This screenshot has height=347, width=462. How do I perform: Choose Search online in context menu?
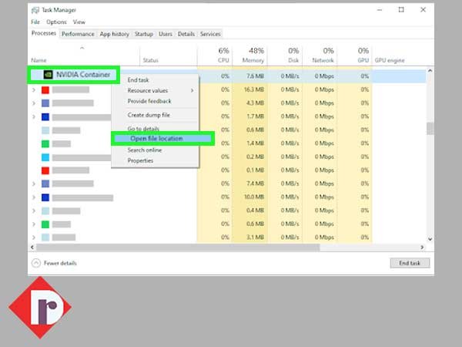[145, 150]
